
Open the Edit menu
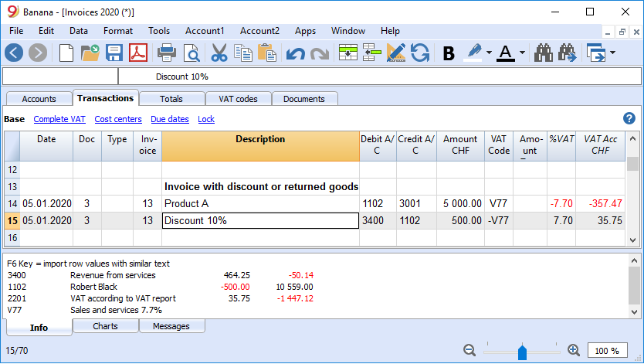(x=46, y=31)
